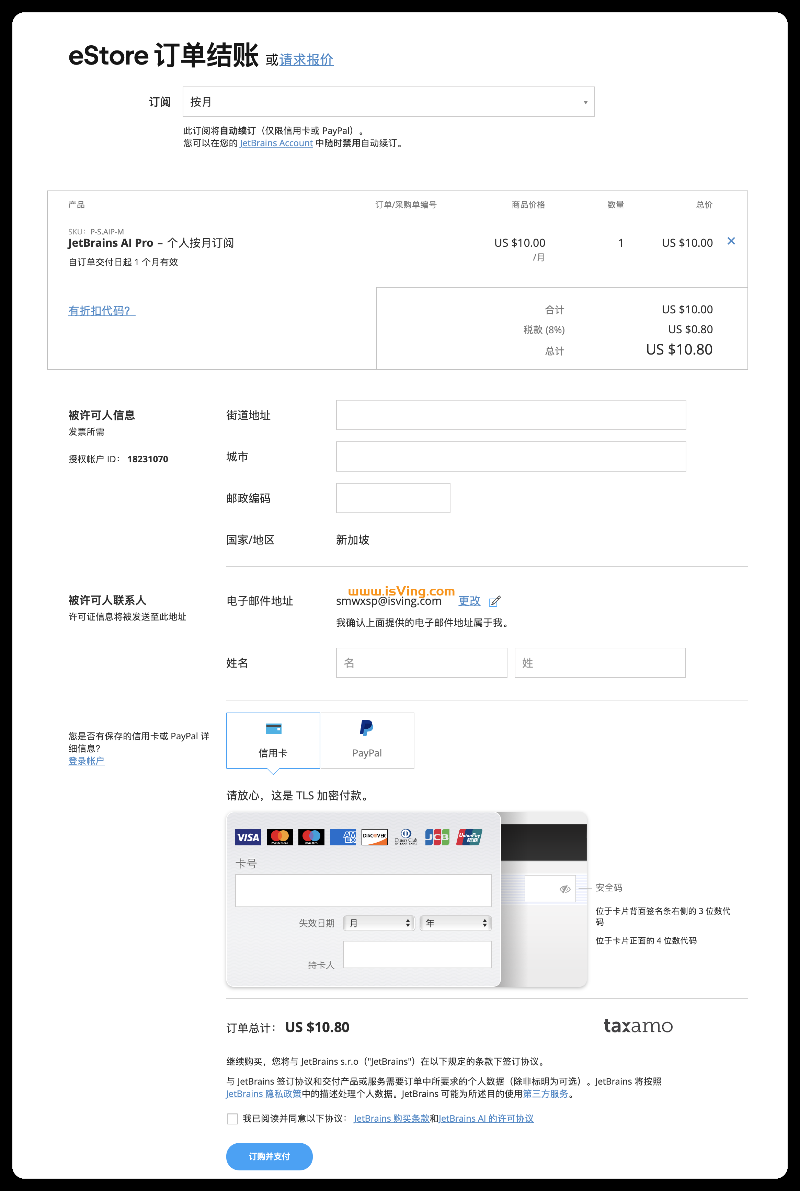800x1191 pixels.
Task: Click the JCB card logo
Action: (437, 837)
